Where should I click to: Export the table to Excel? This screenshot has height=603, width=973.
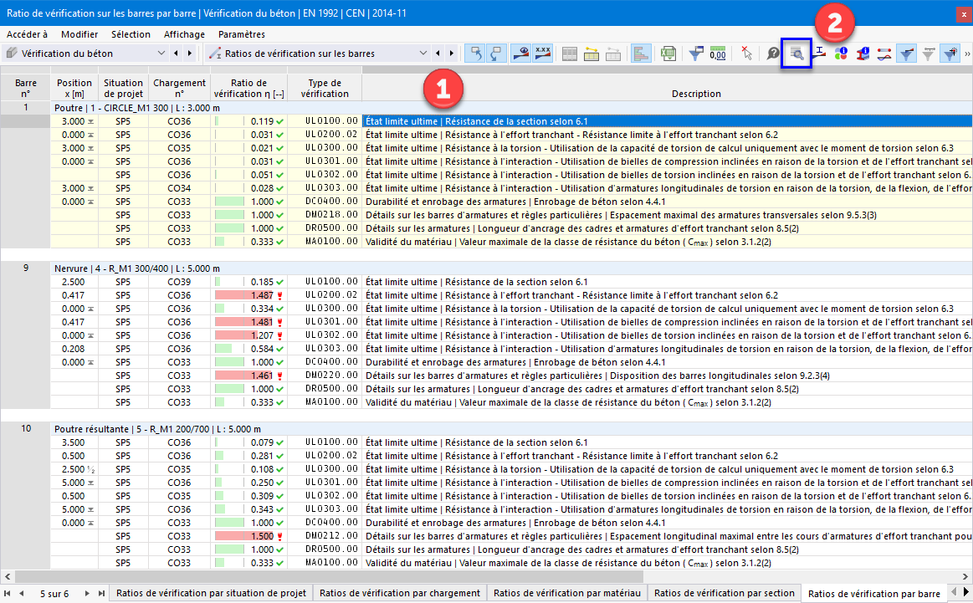(x=668, y=54)
